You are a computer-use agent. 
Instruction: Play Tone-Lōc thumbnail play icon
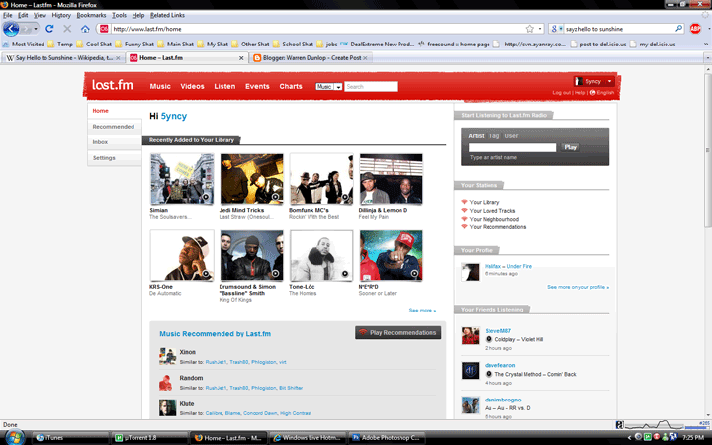(x=345, y=273)
